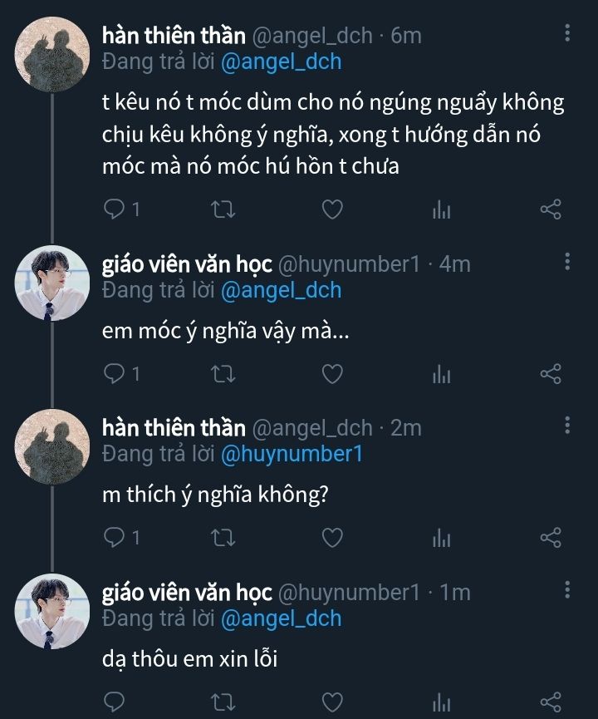This screenshot has width=598, height=719.
Task: View analytics for "m thích ý nghĩa không?" tweet
Action: coord(441,538)
